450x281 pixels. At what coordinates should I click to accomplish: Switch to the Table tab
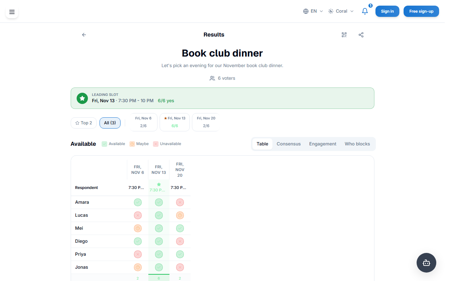click(x=262, y=144)
